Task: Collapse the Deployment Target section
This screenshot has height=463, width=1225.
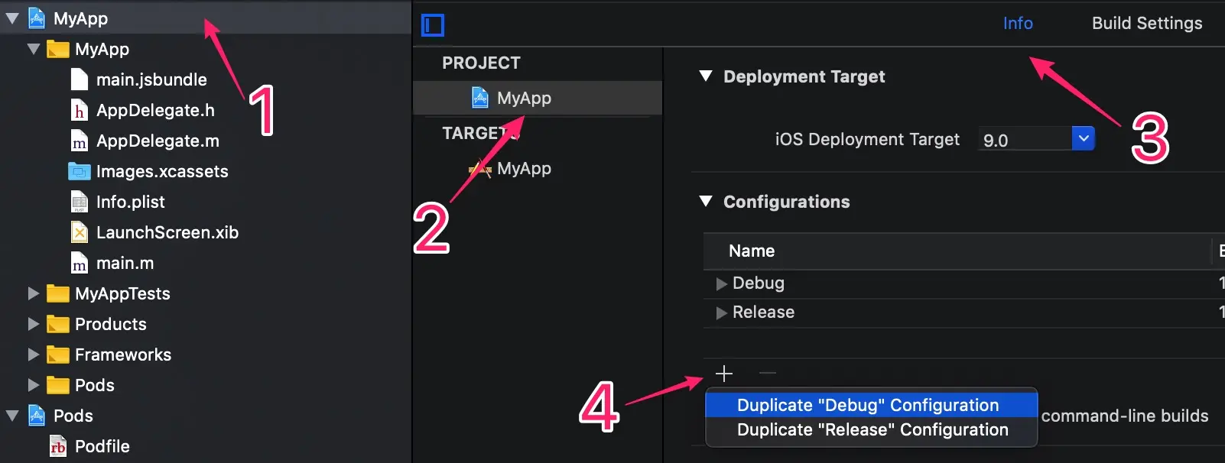Action: pyautogui.click(x=706, y=76)
